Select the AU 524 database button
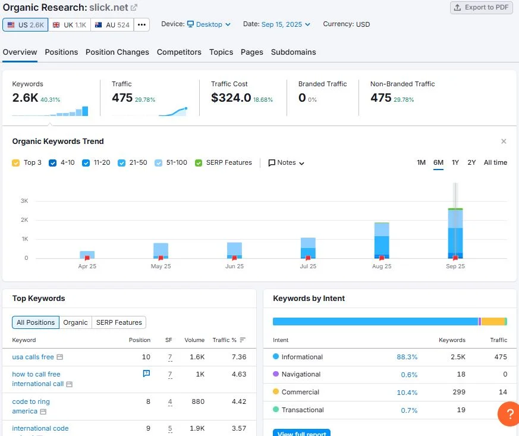Viewport: 519px width, 436px height. (x=112, y=25)
